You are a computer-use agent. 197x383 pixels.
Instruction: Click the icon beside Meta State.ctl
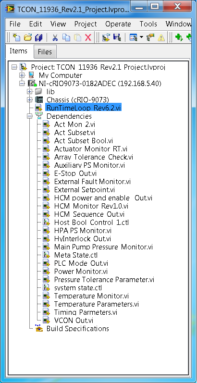pos(46,255)
